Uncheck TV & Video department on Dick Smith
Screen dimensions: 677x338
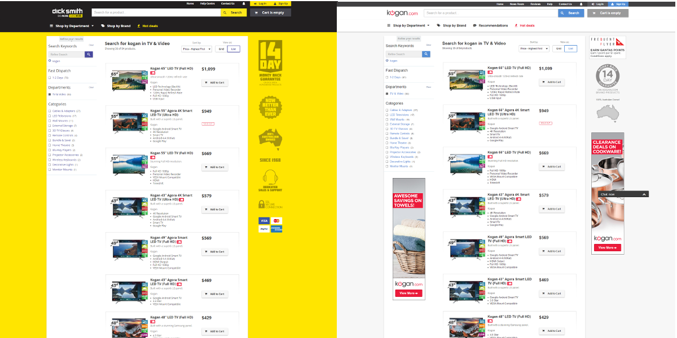(x=50, y=95)
